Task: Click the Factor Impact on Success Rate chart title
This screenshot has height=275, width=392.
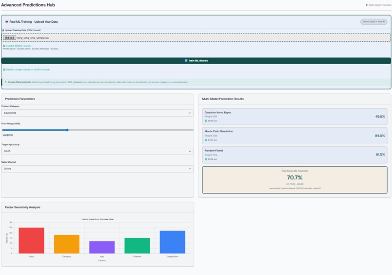Action: coord(97,219)
